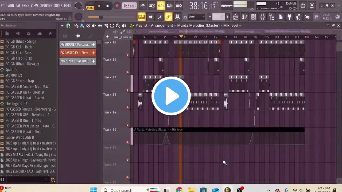
Task: Select PG SHOOTER Percussi.. clip in picker
Action: point(78,45)
